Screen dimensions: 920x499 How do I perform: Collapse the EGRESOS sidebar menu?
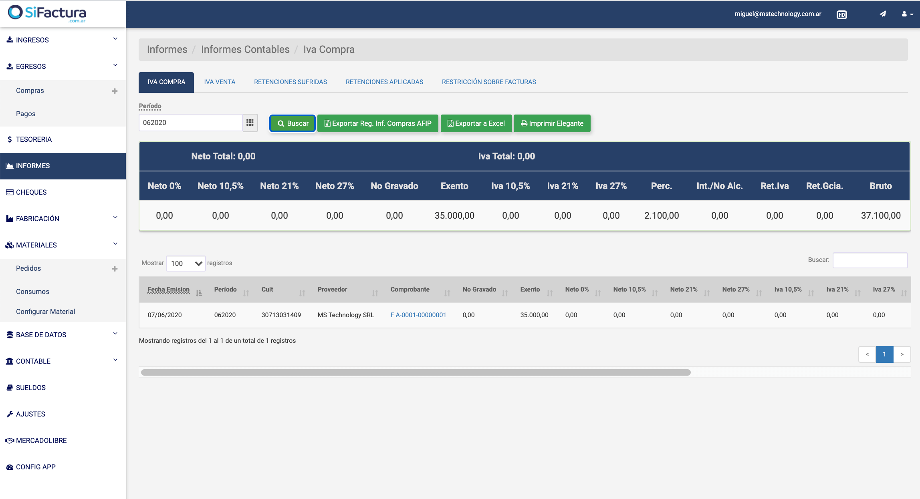tap(63, 66)
